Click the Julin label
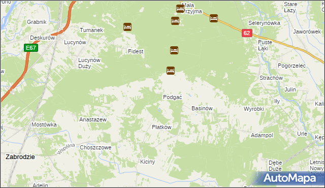Screen dimensions: 325x188 (290, 89)
